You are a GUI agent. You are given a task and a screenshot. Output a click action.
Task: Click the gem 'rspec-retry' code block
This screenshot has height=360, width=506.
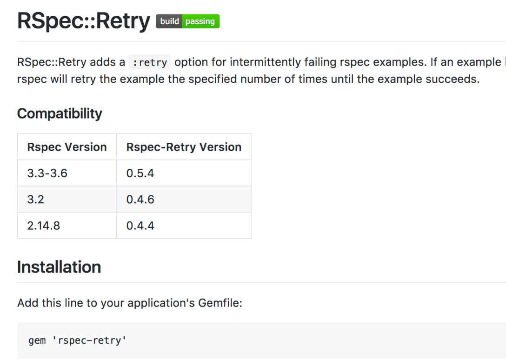coord(78,340)
